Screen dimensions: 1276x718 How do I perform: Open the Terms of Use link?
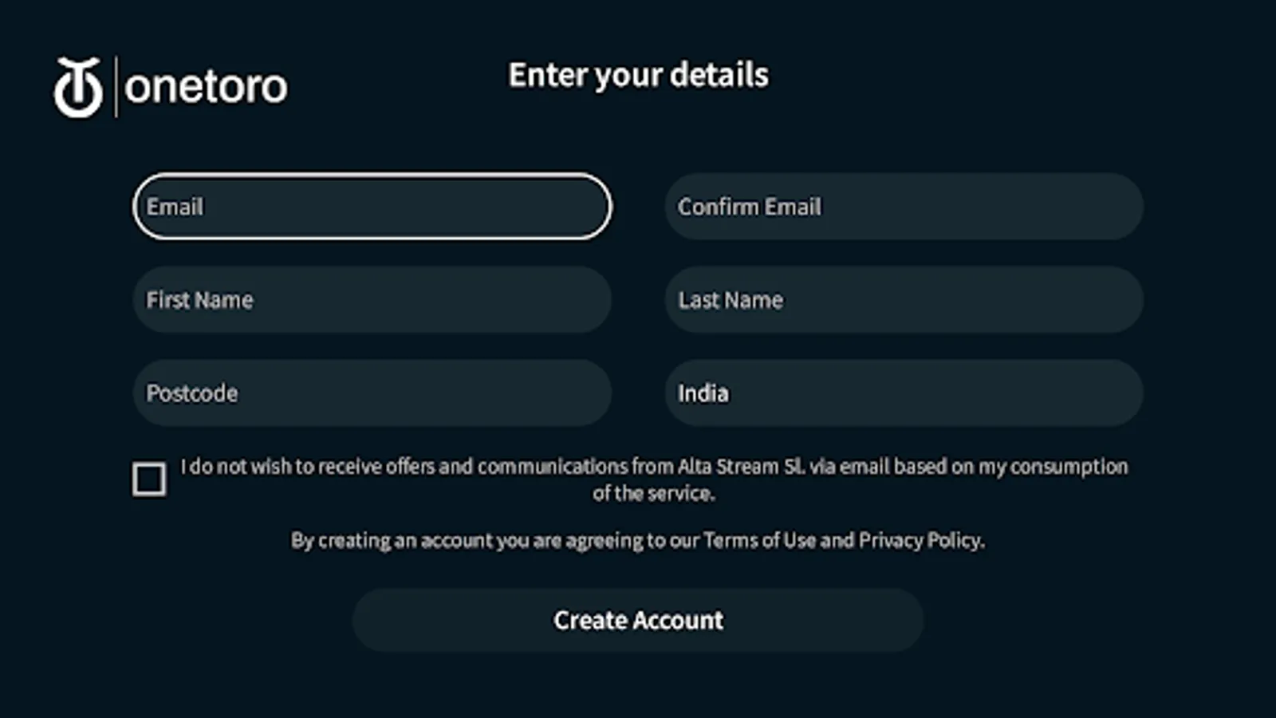(759, 541)
